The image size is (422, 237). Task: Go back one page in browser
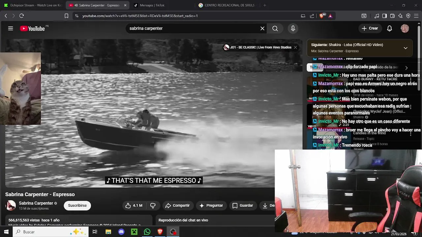[6, 16]
